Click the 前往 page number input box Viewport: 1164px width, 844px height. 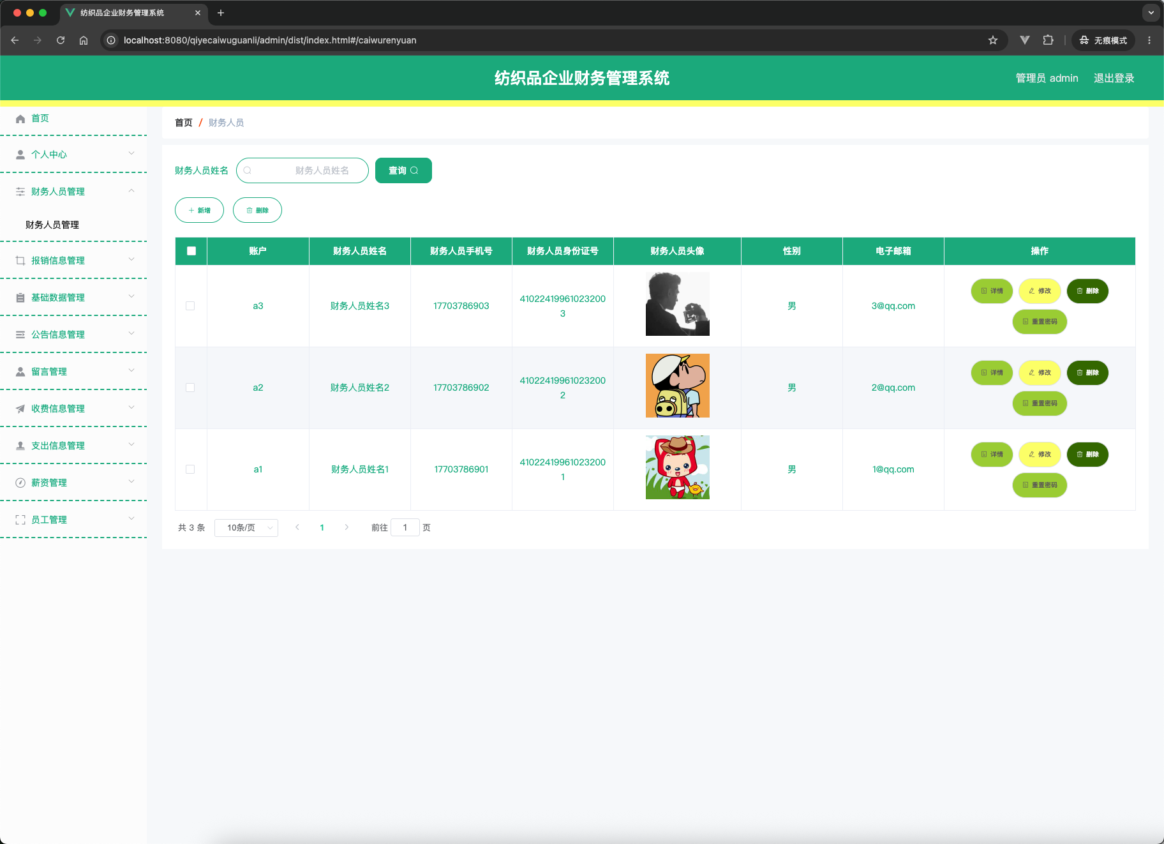click(x=405, y=527)
